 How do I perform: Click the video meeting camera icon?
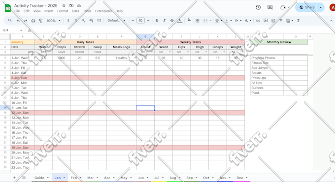pyautogui.click(x=283, y=7)
